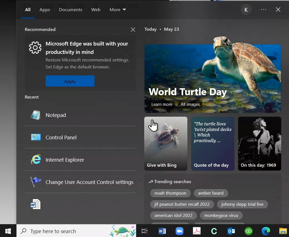Switch to the Documents tab
Screen dimensions: 289x237
pos(70,10)
